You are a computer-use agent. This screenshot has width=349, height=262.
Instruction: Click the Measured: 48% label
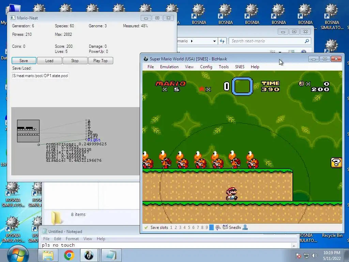coord(135,26)
